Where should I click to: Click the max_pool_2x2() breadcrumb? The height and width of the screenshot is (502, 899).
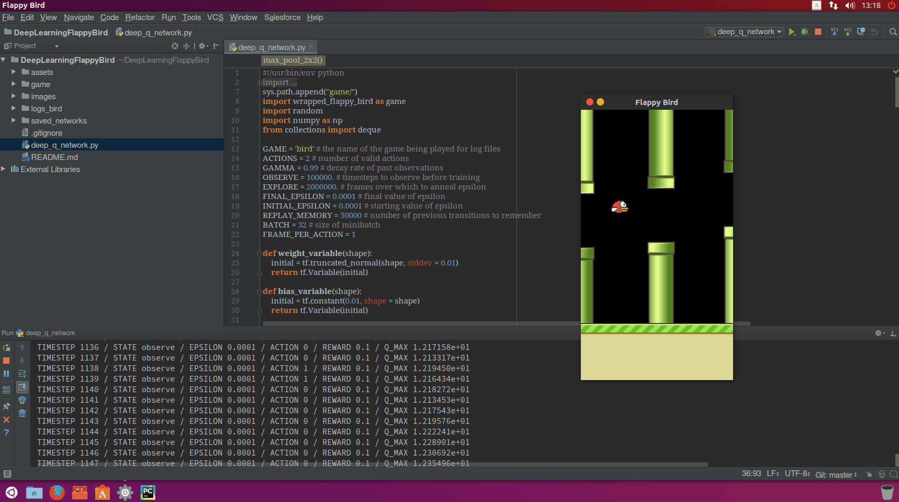pos(293,60)
